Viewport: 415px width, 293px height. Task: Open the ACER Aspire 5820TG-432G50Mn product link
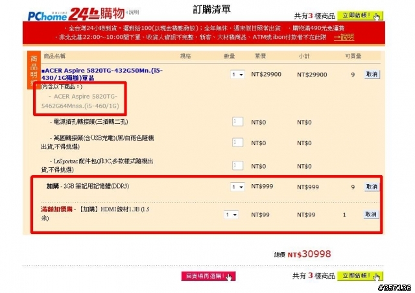[x=102, y=74]
